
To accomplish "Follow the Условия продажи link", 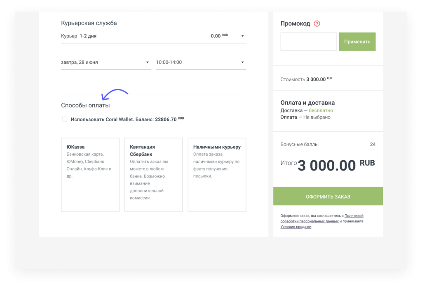I will point(295,227).
